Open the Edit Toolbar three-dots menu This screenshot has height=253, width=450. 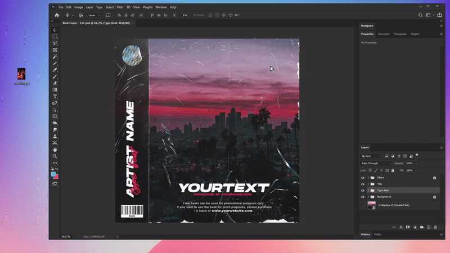[55, 163]
